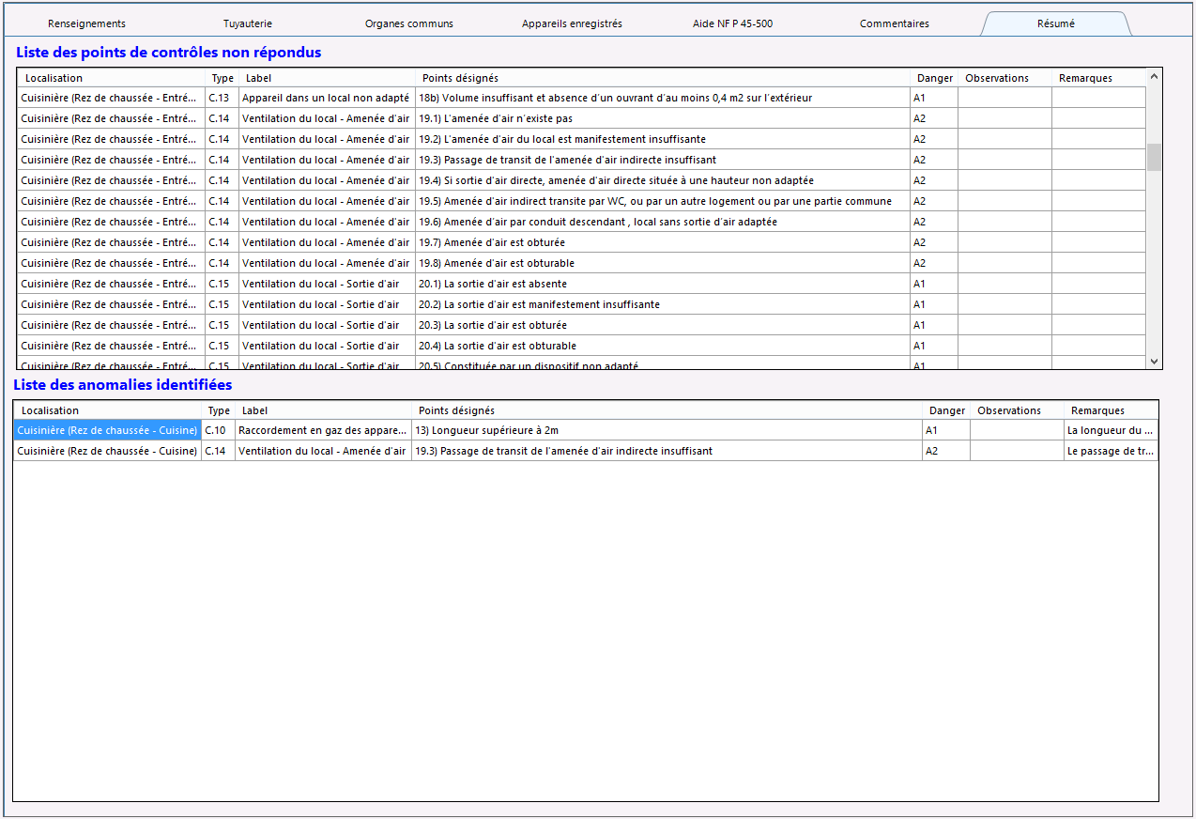Open the Renseignements tab
1196x819 pixels.
[x=86, y=23]
